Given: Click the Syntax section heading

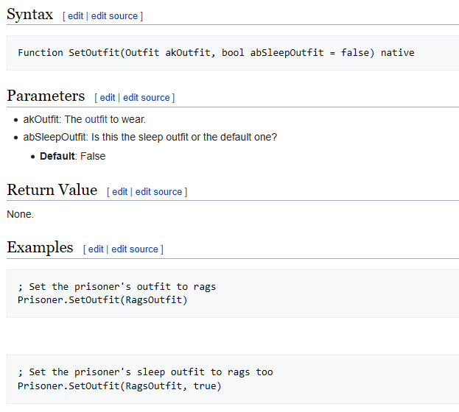Looking at the screenshot, I should (x=29, y=15).
